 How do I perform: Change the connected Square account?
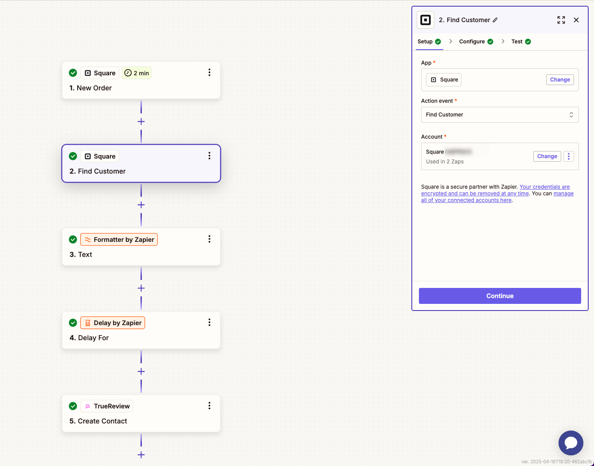547,156
